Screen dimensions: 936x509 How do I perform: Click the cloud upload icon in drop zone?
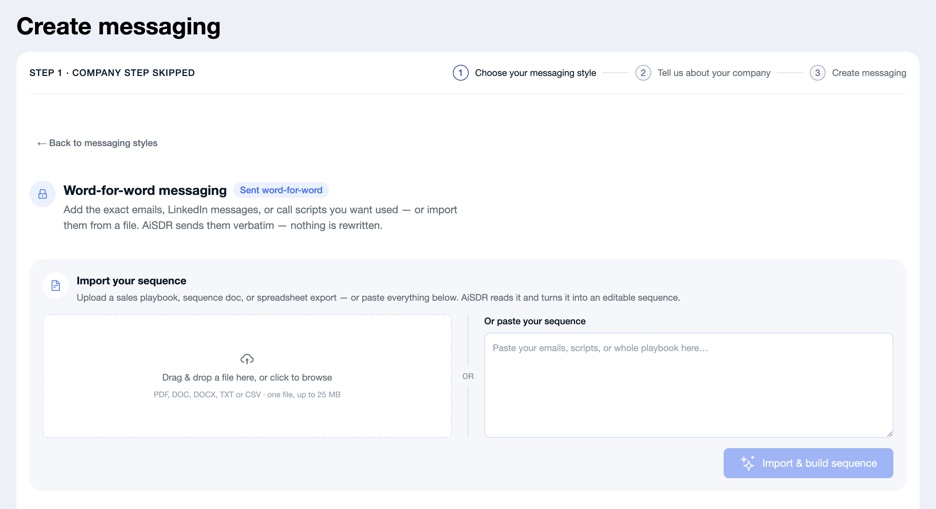tap(247, 359)
